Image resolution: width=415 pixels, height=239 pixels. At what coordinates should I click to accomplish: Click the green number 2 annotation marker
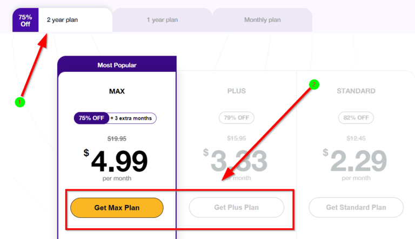click(x=314, y=84)
